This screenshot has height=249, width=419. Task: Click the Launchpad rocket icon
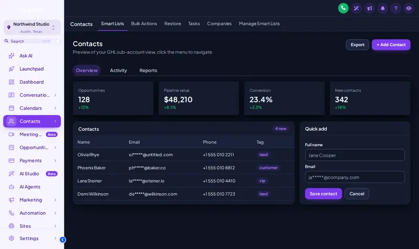11,69
